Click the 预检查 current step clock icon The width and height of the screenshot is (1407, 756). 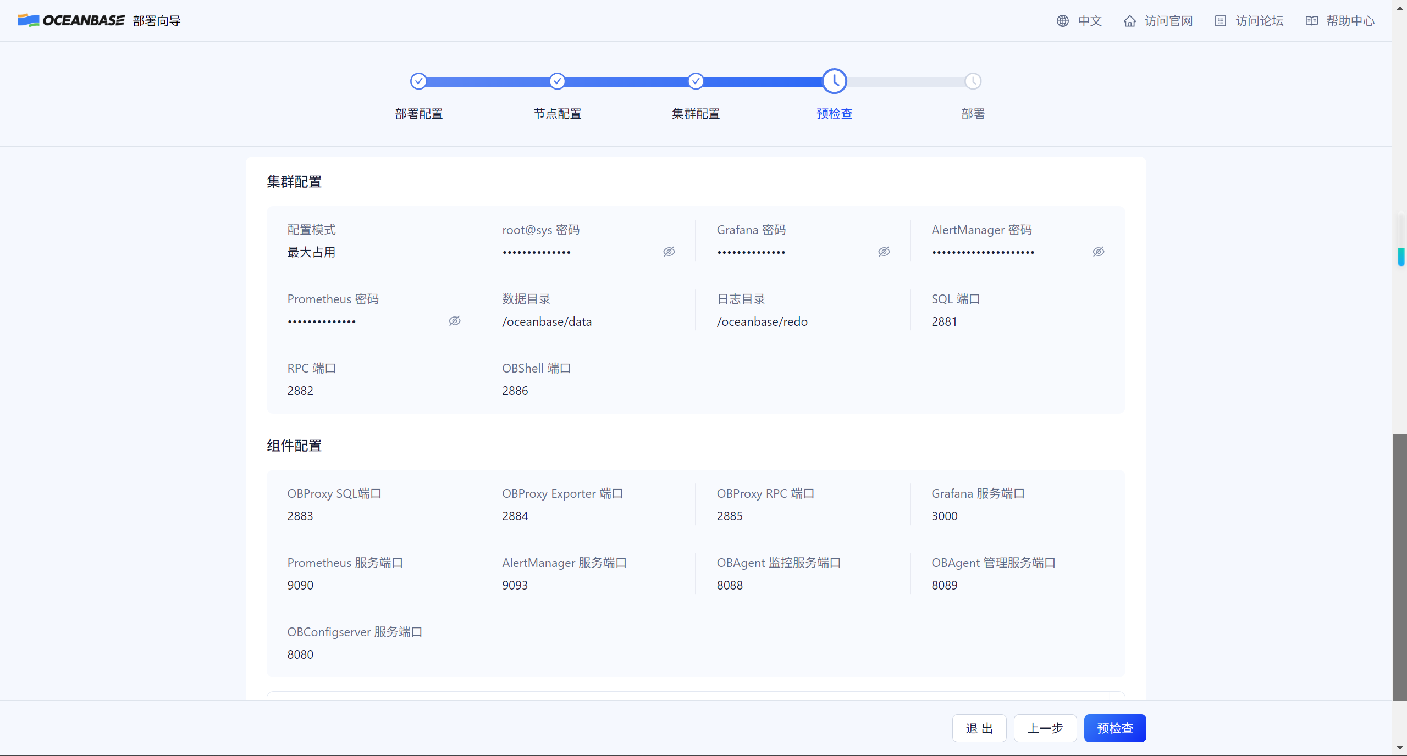tap(834, 81)
